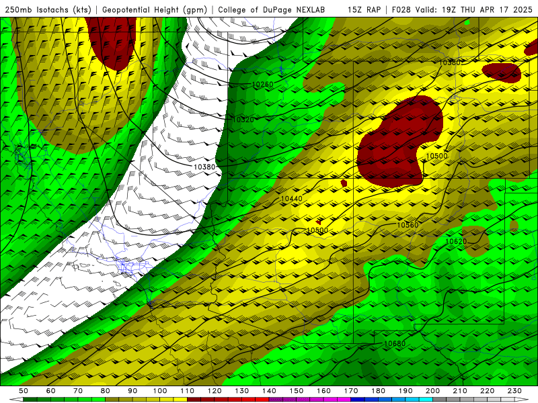
Task: Click the 250mb Isotachs (kts) title text
Action: [48, 9]
